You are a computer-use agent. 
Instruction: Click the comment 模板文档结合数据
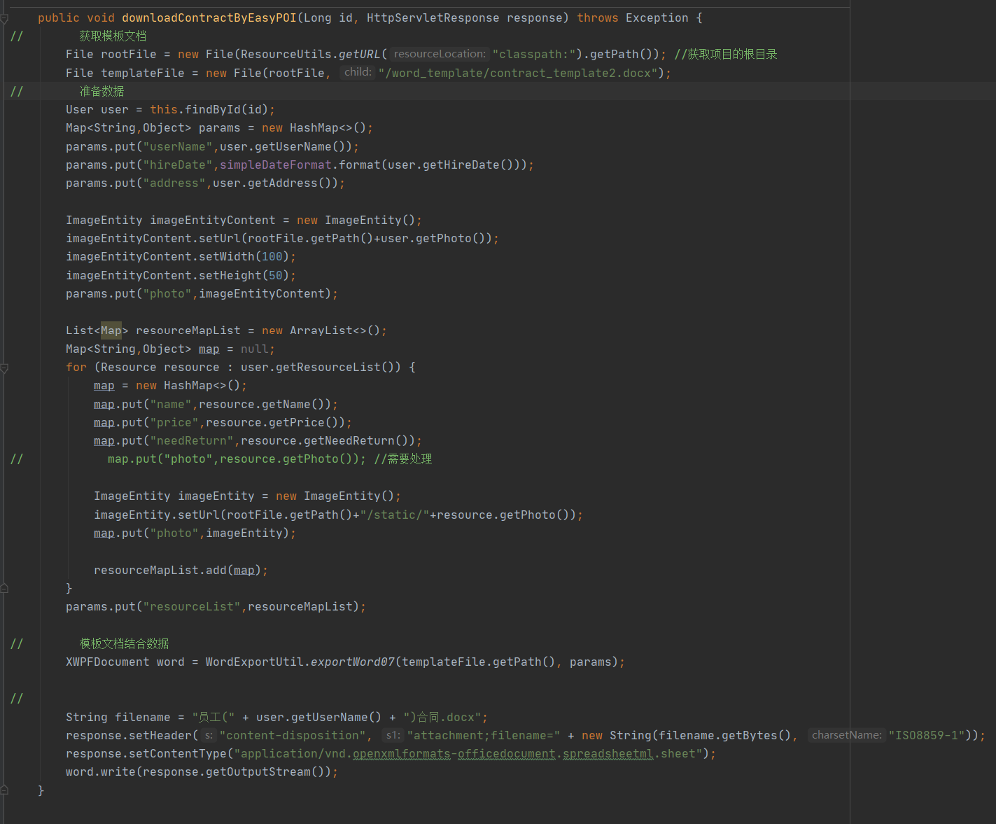[124, 644]
